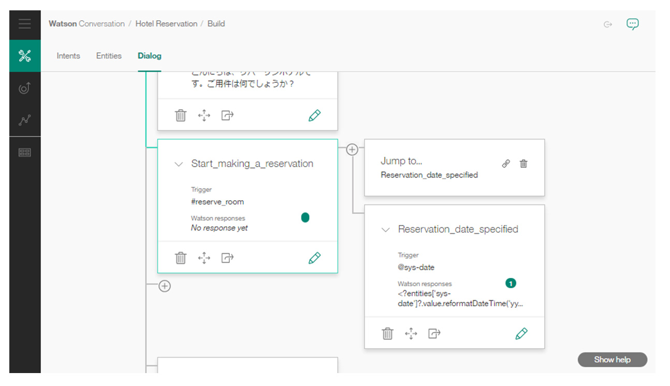Collapse the Start_making_a_reservation node
Image resolution: width=670 pixels, height=386 pixels.
tap(179, 164)
